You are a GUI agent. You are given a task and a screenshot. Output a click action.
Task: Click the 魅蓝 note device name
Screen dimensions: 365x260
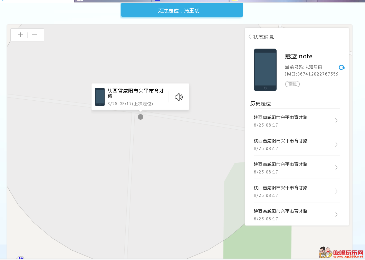click(x=299, y=56)
